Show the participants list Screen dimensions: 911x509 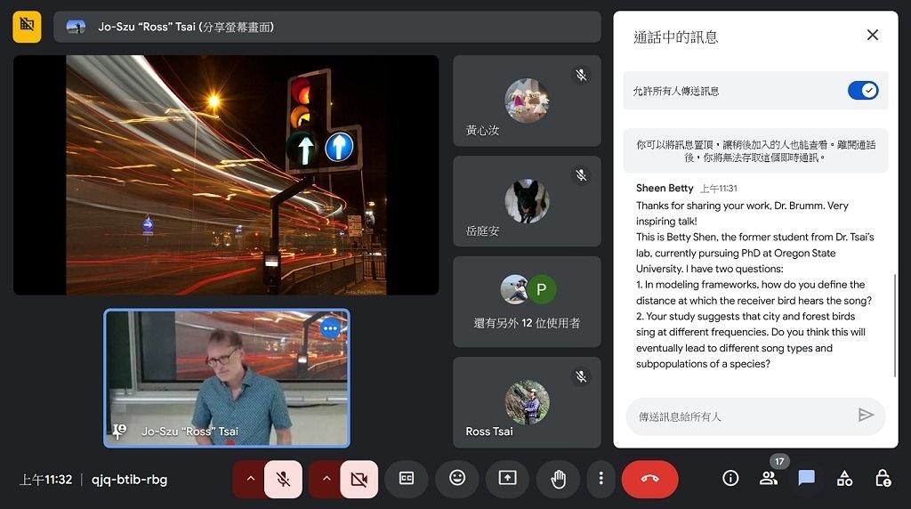coord(769,479)
